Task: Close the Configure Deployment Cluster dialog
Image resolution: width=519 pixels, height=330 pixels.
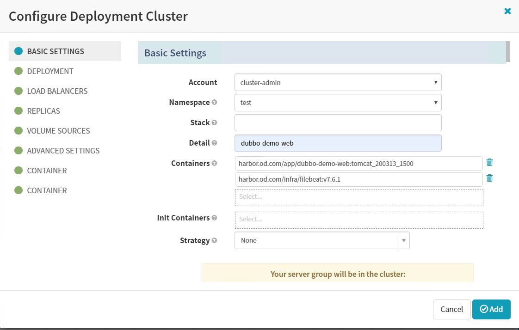Action: (507, 11)
